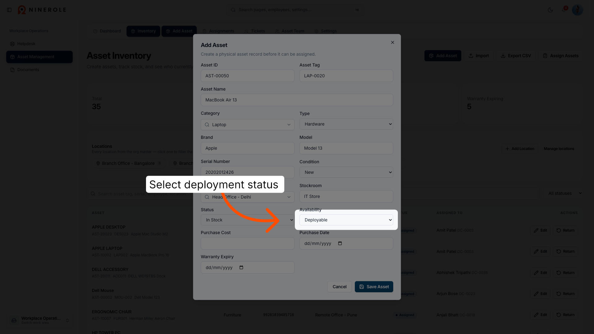Open the Asset Team tab

point(290,31)
